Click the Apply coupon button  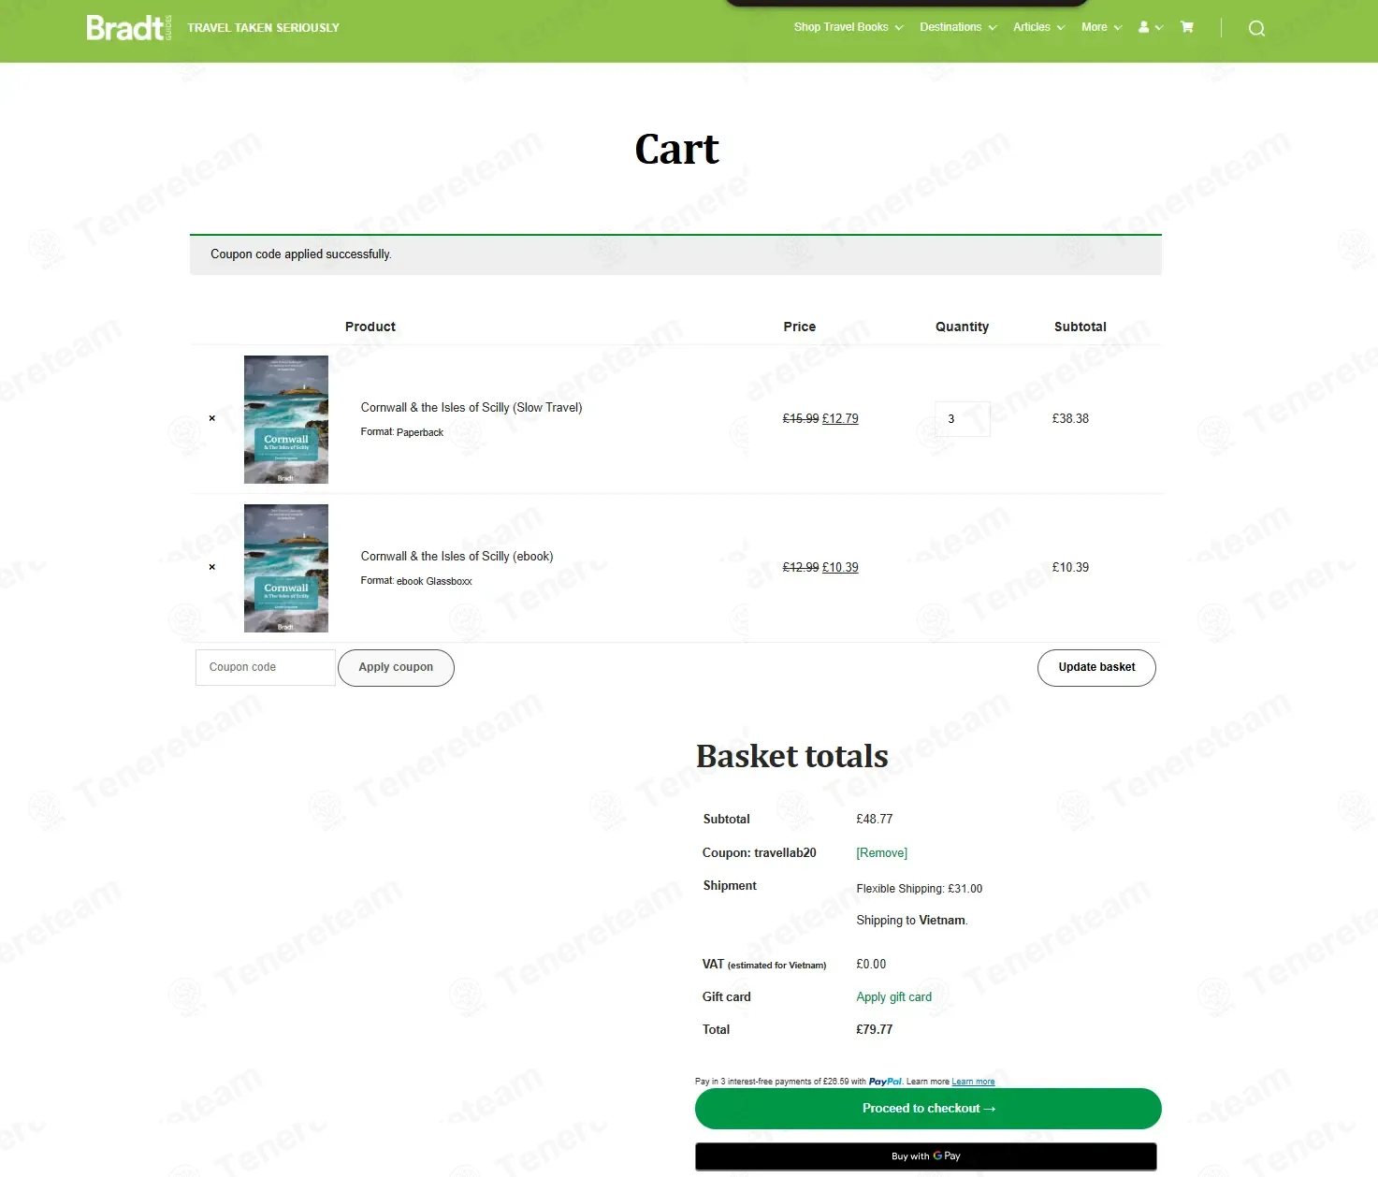pos(396,668)
